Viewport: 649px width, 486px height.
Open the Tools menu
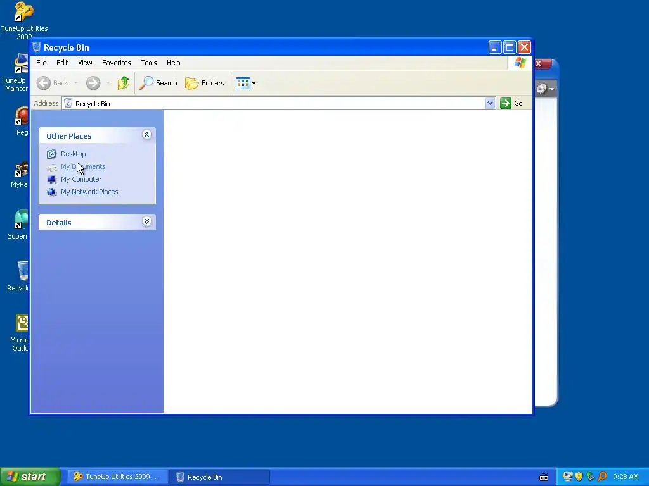[x=148, y=63]
